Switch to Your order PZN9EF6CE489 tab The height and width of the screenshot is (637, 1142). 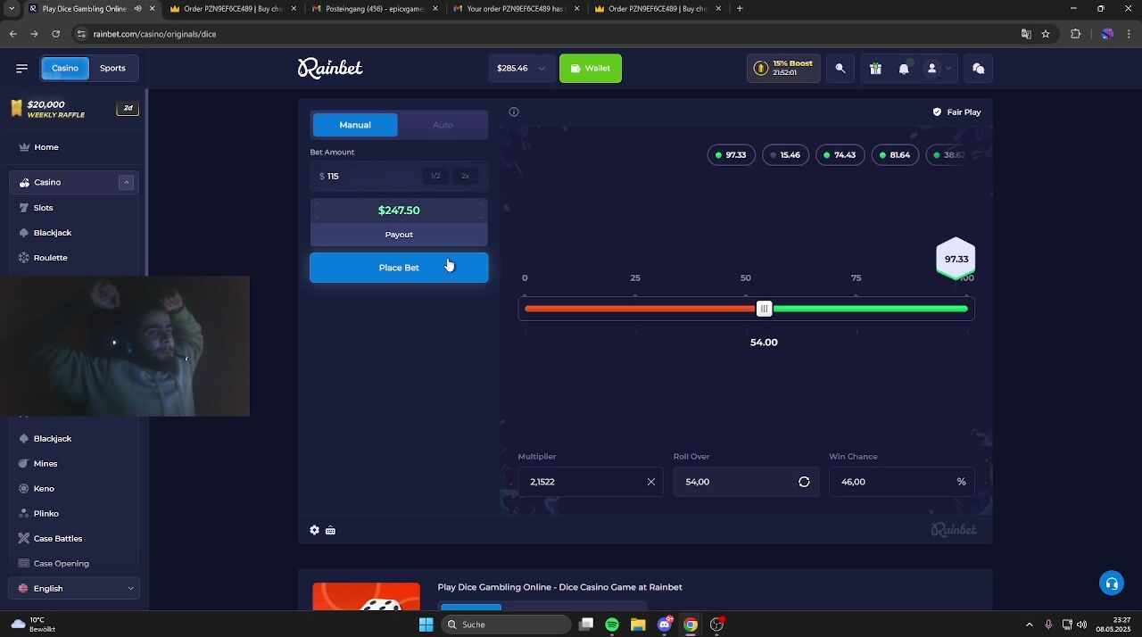pyautogui.click(x=516, y=9)
